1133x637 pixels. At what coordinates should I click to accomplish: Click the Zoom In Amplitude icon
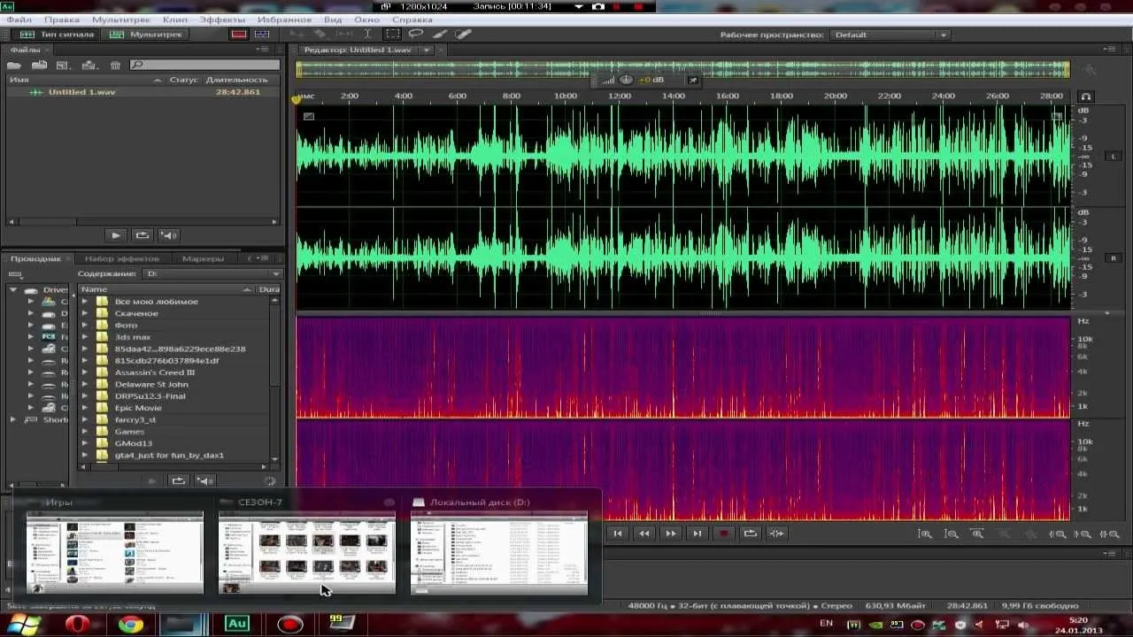click(x=924, y=533)
